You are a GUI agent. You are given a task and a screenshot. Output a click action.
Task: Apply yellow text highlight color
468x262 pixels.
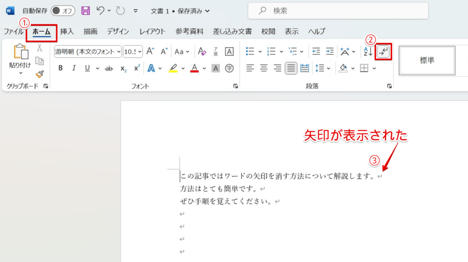173,69
